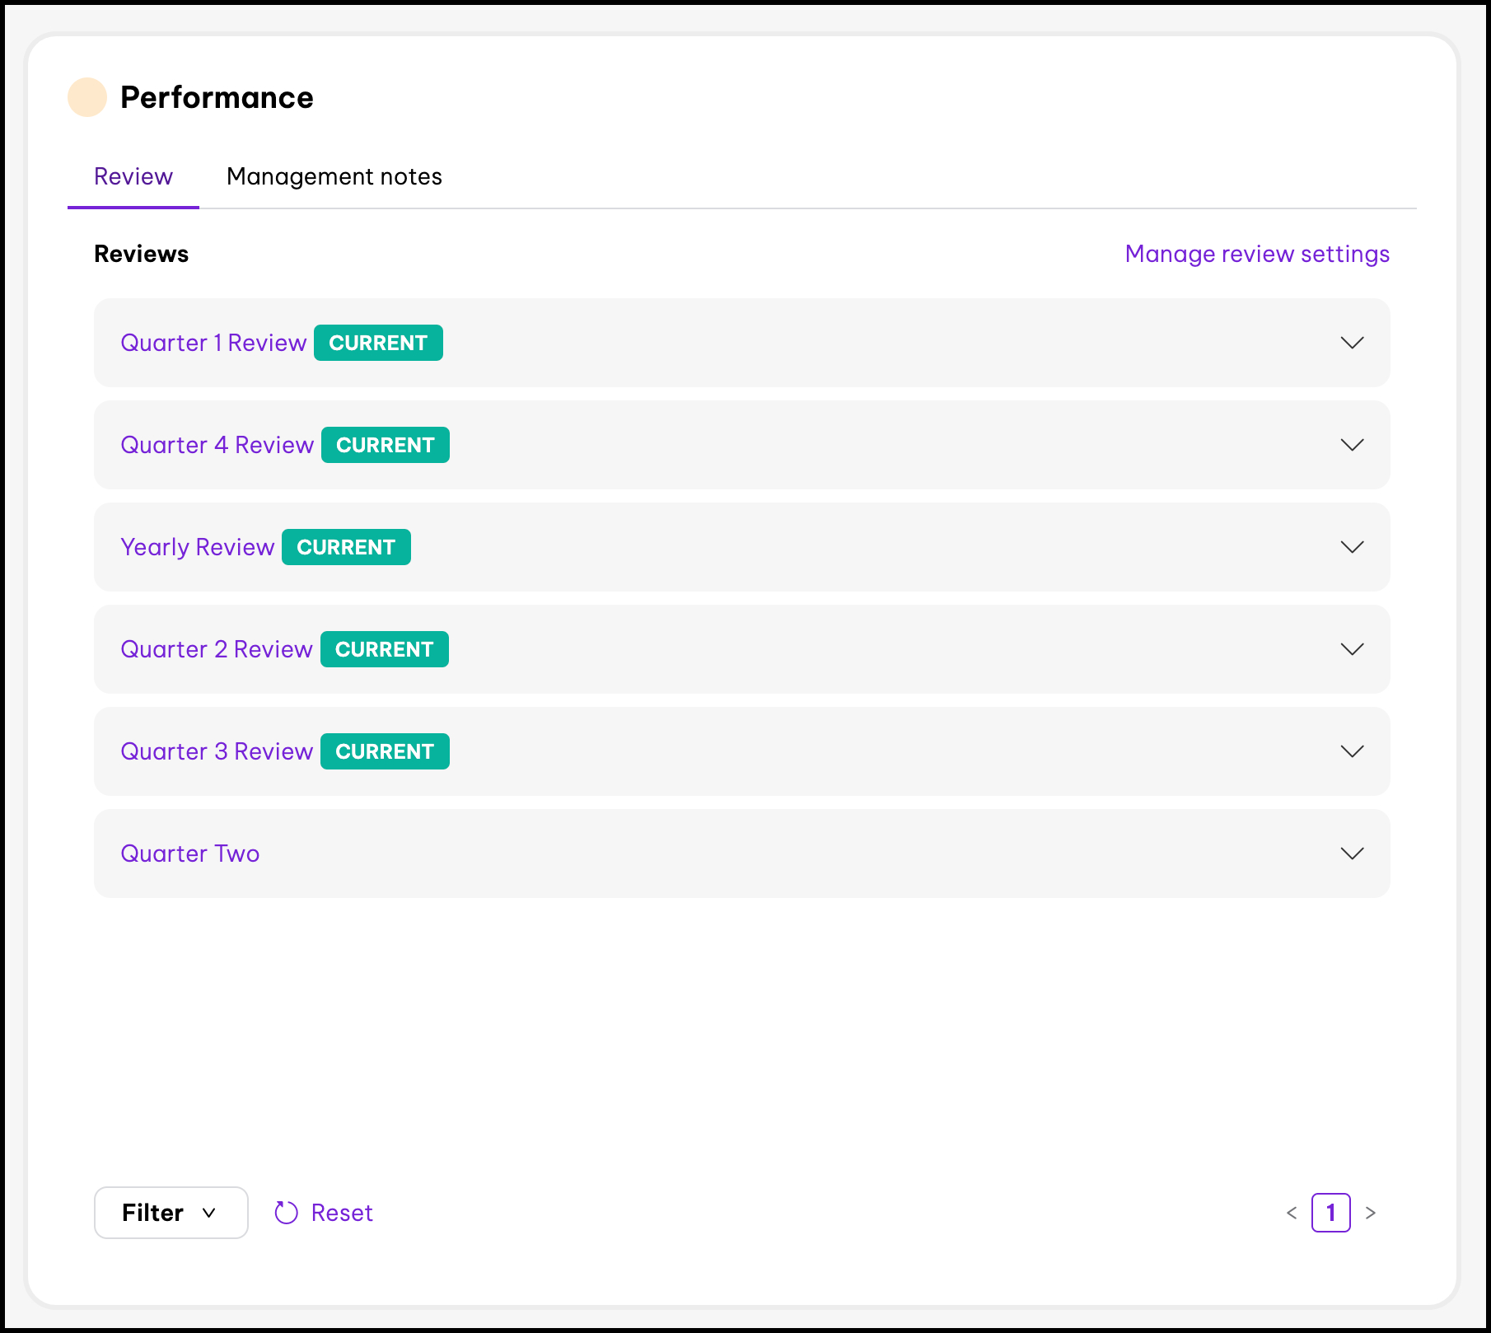Go to the previous page arrow

[1292, 1213]
